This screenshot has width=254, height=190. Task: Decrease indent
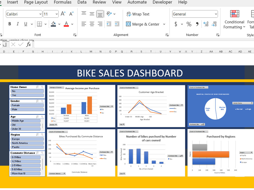109,24
